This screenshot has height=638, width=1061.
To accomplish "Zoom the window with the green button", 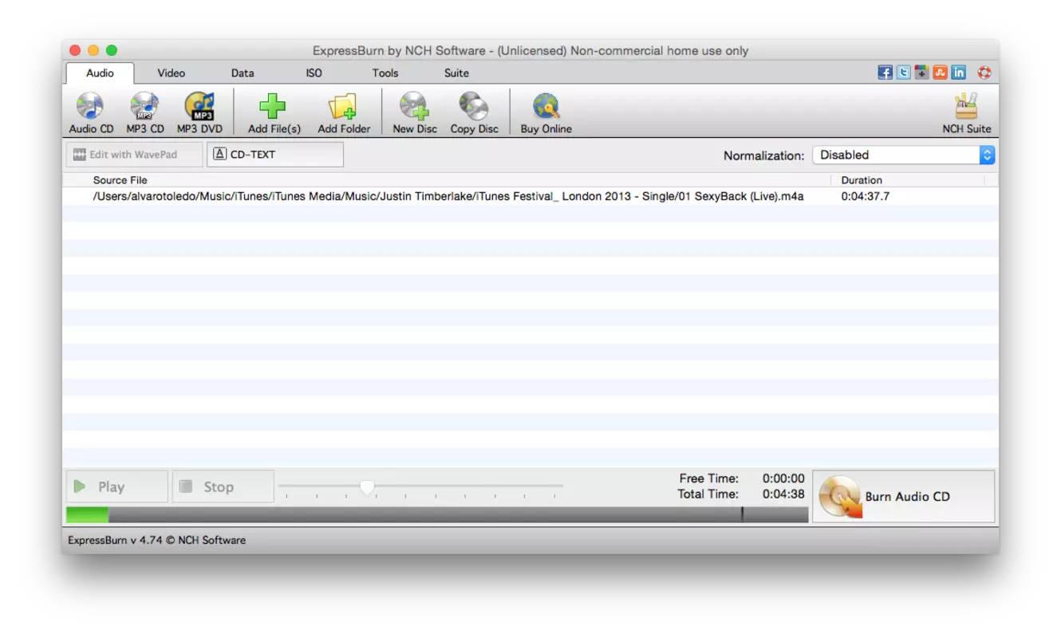I will [112, 50].
